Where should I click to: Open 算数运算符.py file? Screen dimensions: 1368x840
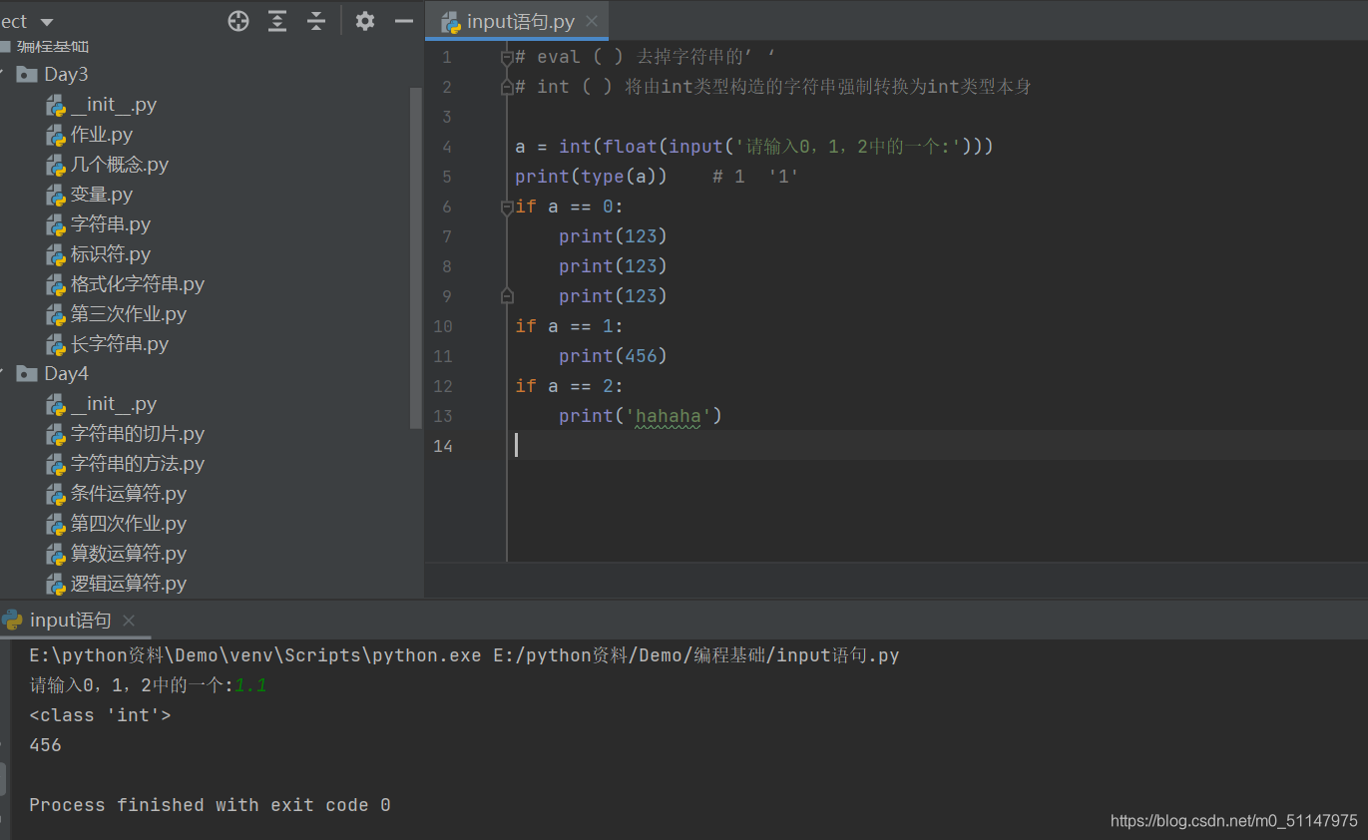coord(129,553)
